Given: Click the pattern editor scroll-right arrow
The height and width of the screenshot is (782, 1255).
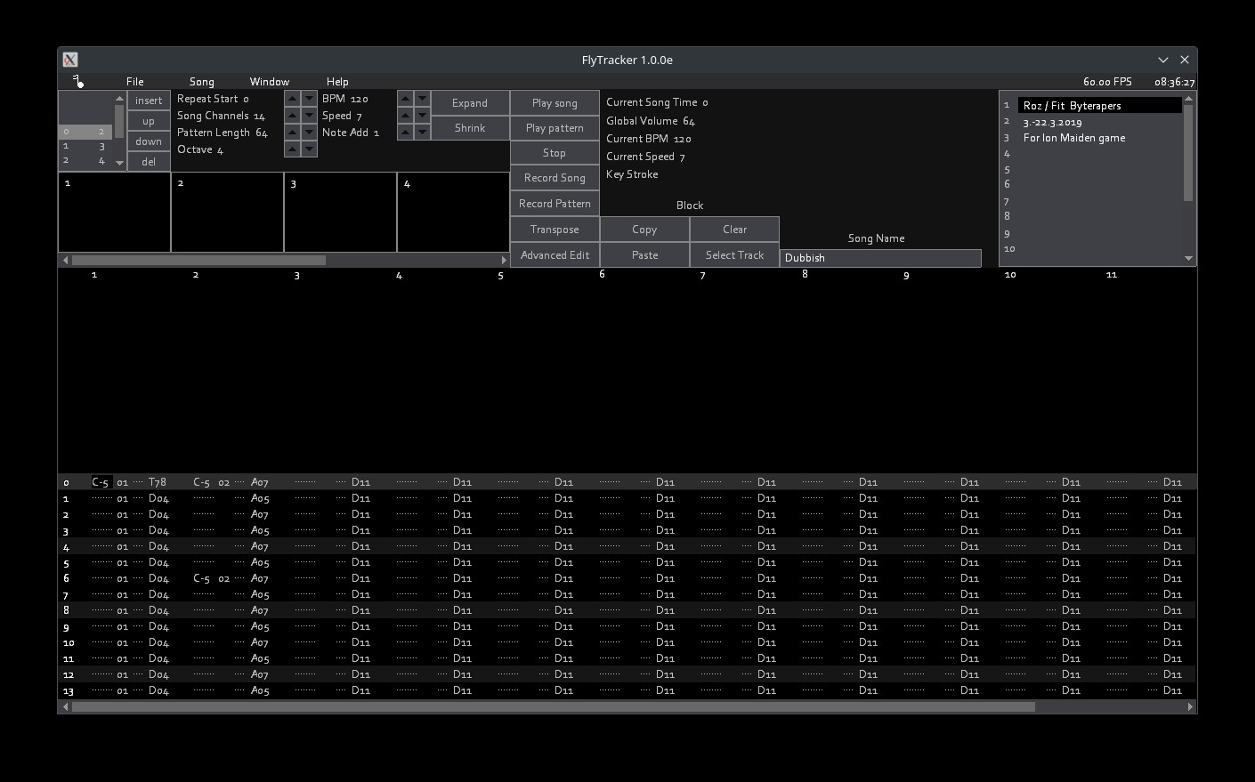Looking at the screenshot, I should [x=1190, y=706].
